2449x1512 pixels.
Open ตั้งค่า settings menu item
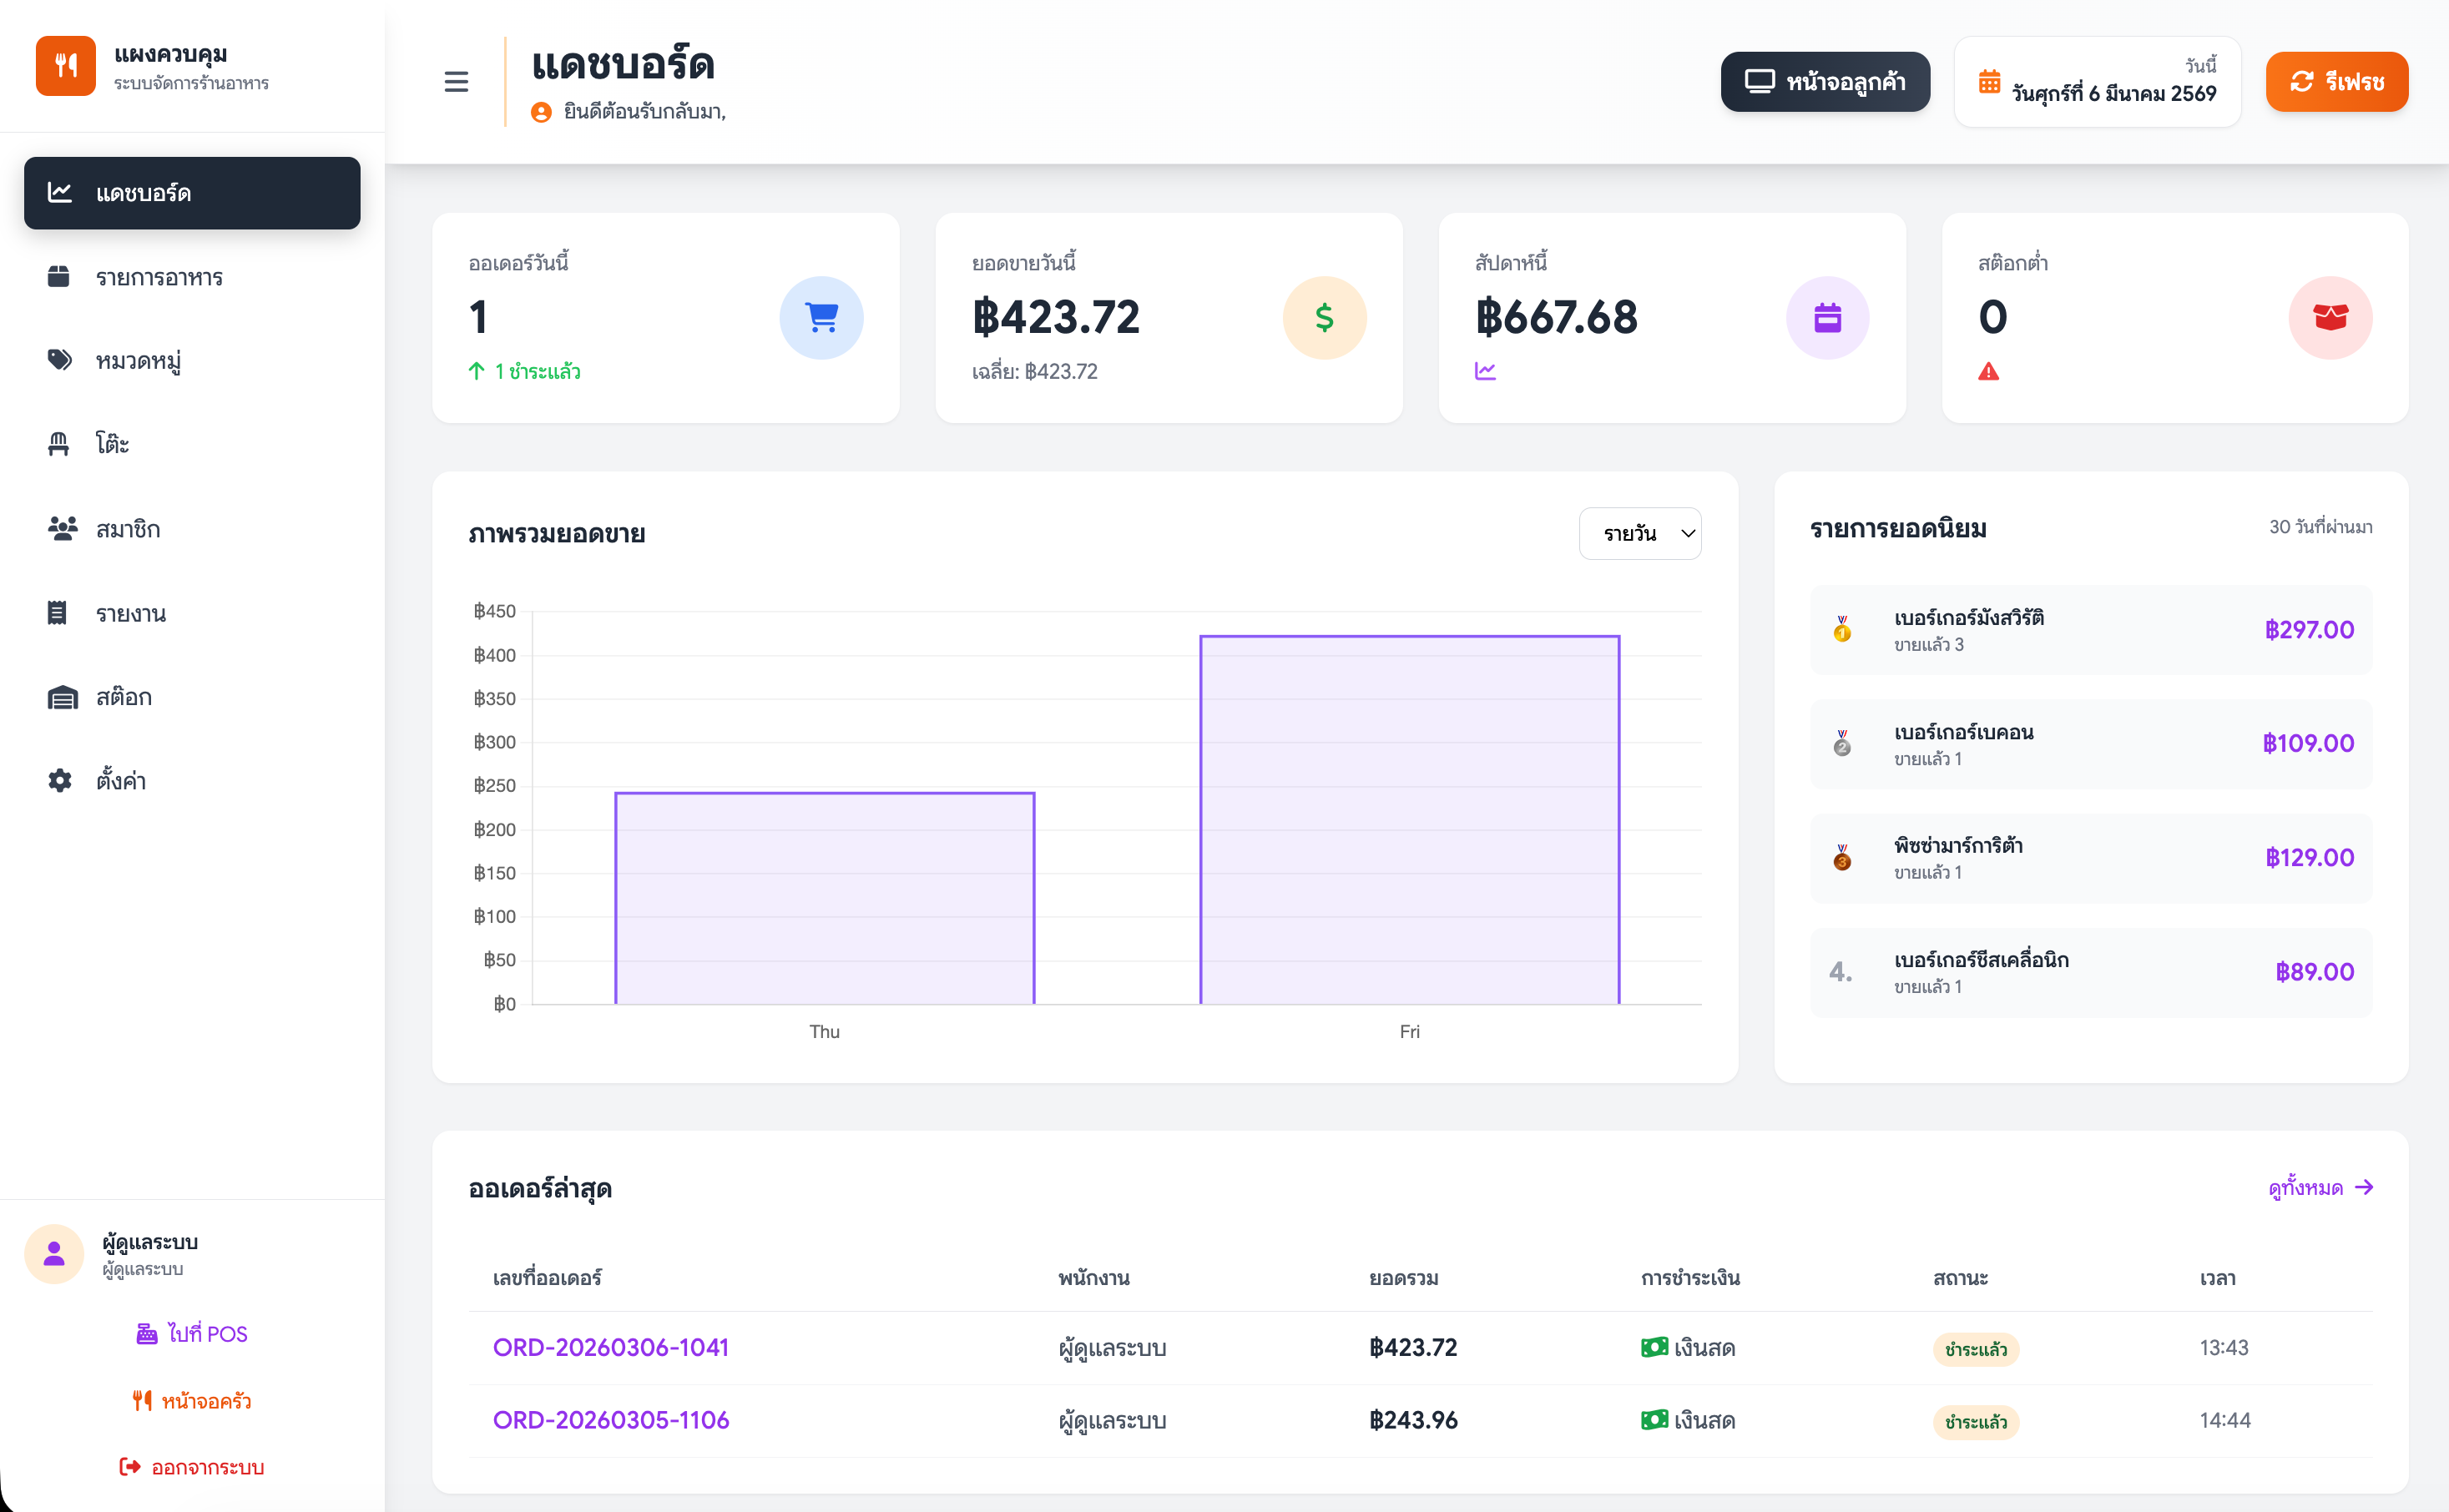(120, 781)
